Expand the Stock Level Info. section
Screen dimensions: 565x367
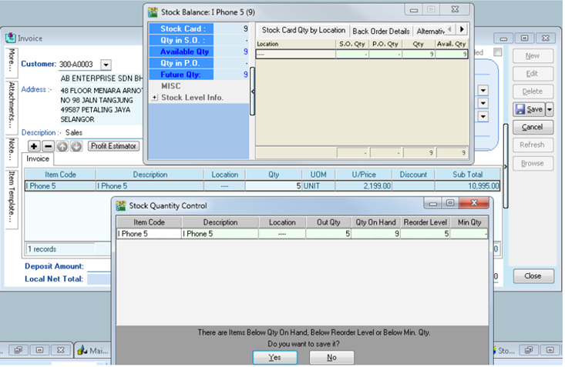(x=154, y=98)
